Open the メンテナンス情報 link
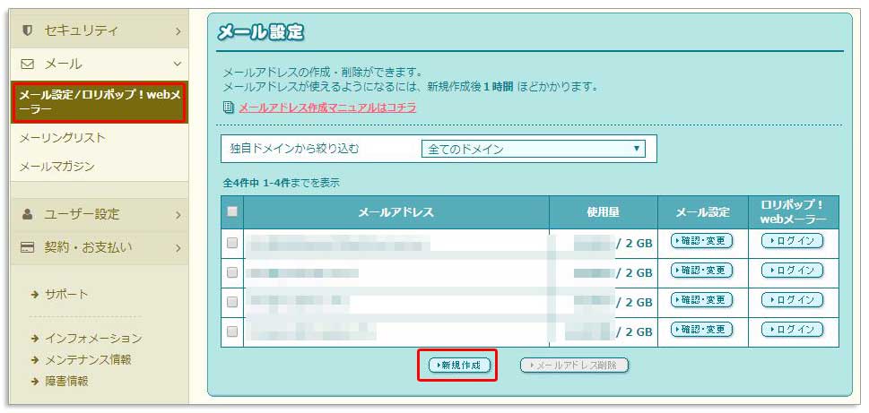The height and width of the screenshot is (413, 869). 88,359
